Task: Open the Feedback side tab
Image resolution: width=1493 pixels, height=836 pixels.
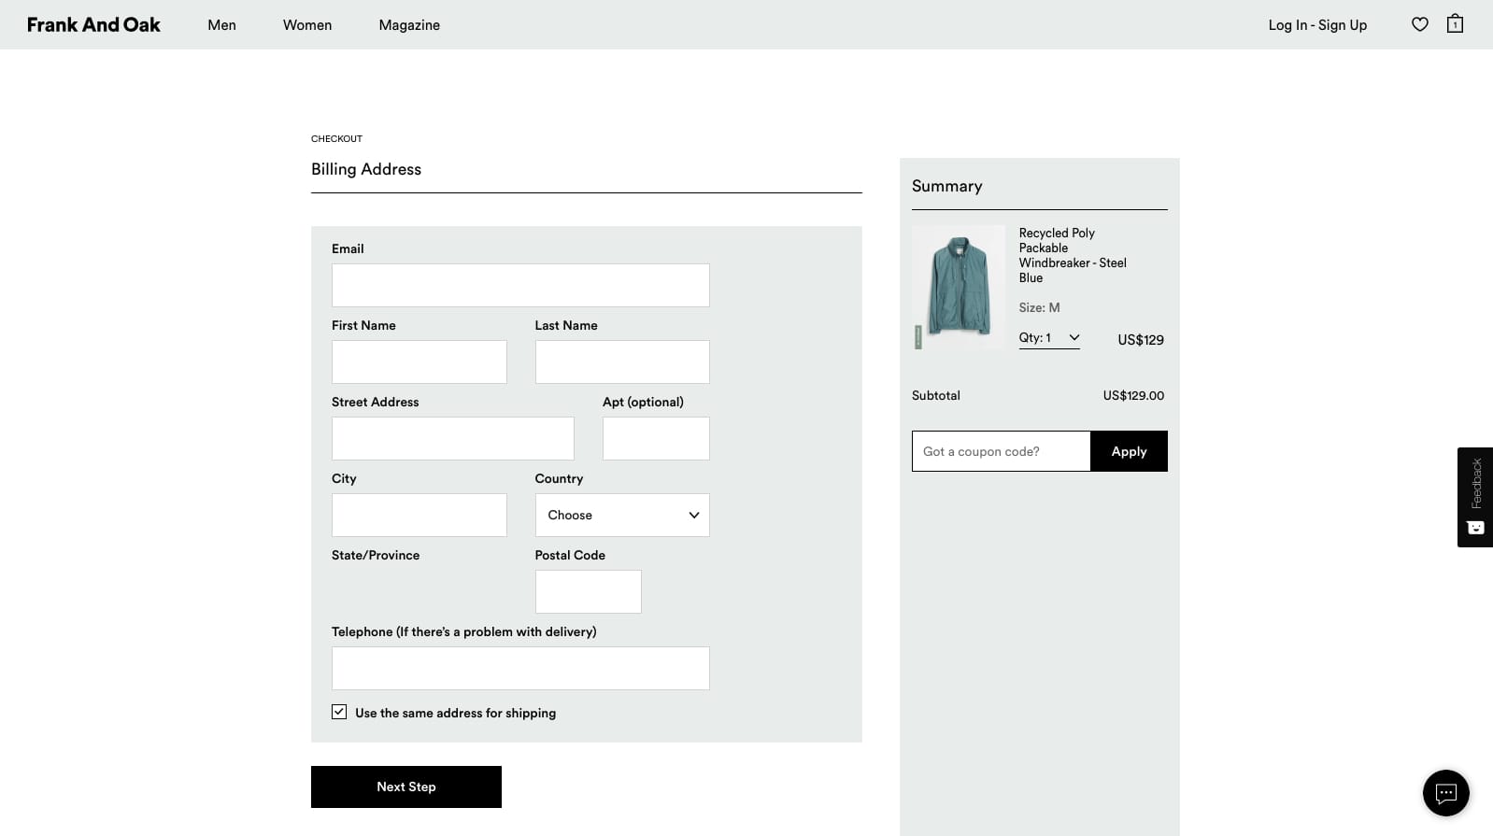Action: (1475, 497)
